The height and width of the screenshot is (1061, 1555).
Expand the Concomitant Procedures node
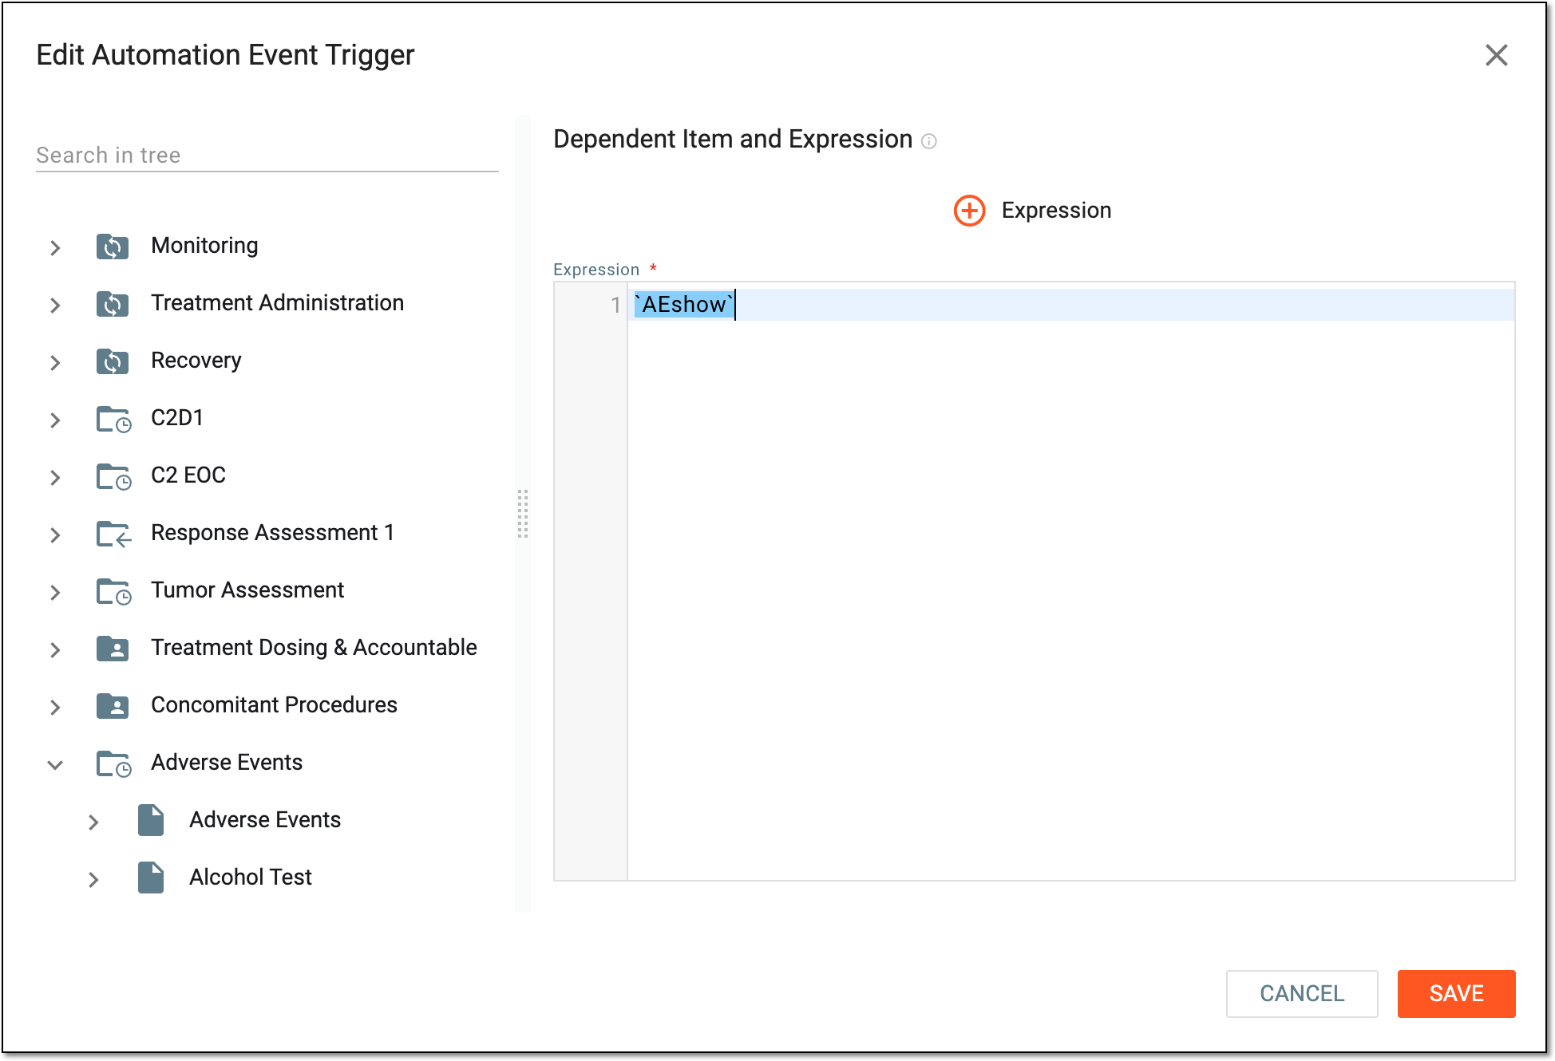tap(55, 707)
